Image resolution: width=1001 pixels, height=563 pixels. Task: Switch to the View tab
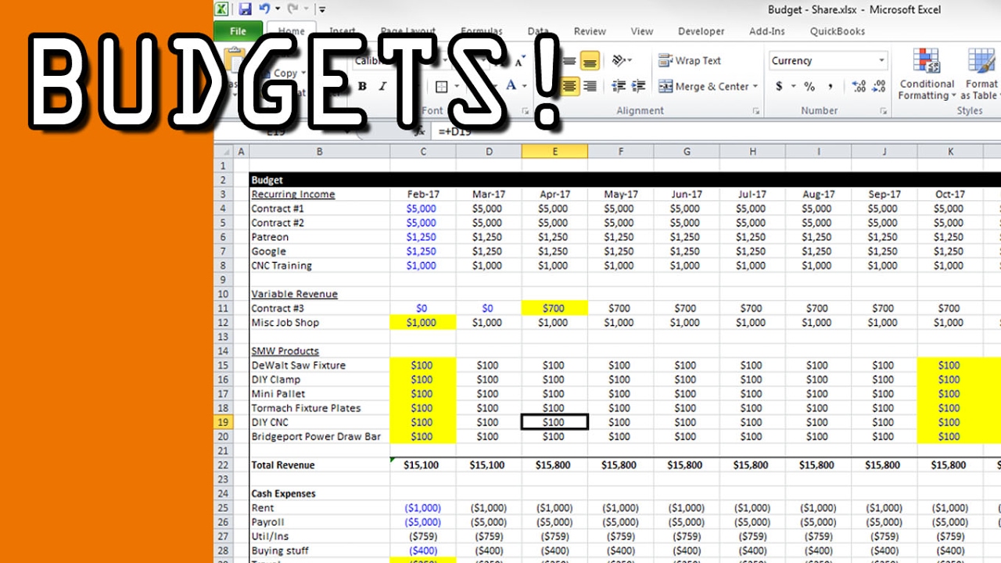(x=642, y=31)
